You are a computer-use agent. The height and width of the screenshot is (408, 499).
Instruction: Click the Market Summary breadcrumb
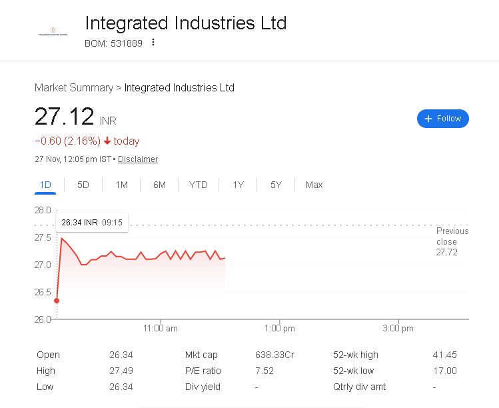pyautogui.click(x=74, y=88)
